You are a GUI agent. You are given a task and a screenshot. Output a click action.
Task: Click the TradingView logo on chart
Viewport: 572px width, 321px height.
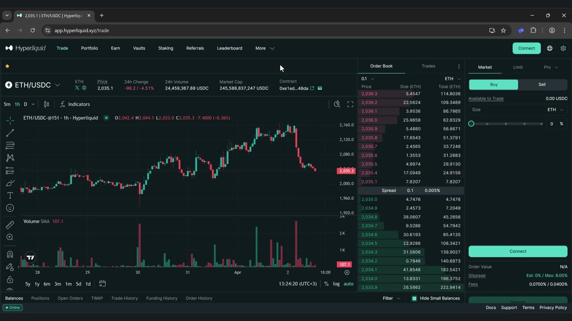pos(30,257)
